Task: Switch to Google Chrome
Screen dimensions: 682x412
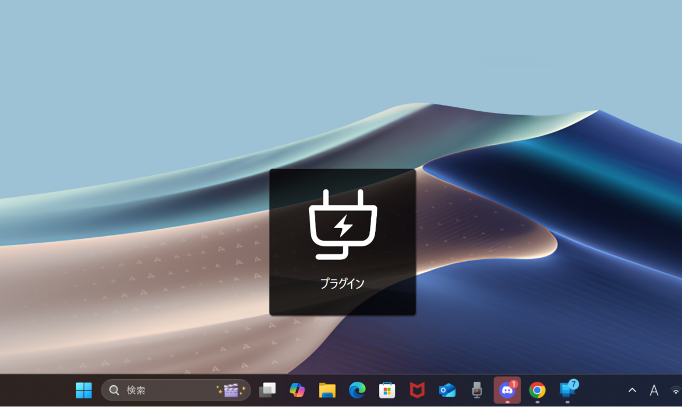Action: (537, 390)
